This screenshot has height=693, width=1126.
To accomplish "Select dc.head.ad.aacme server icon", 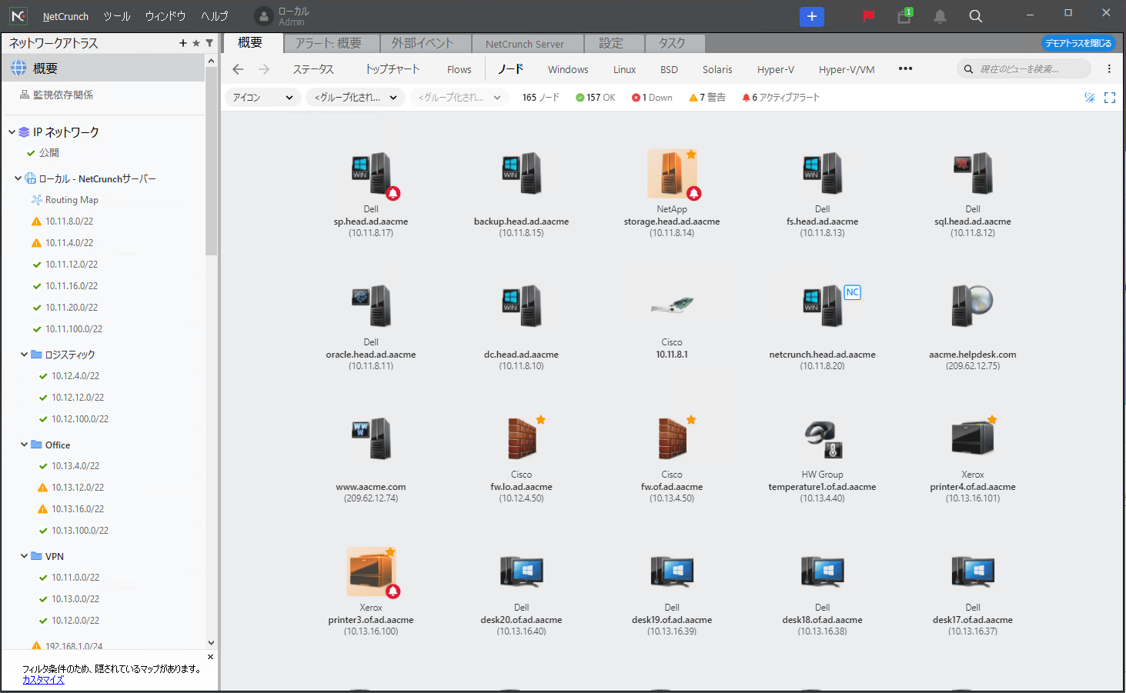I will coord(522,306).
